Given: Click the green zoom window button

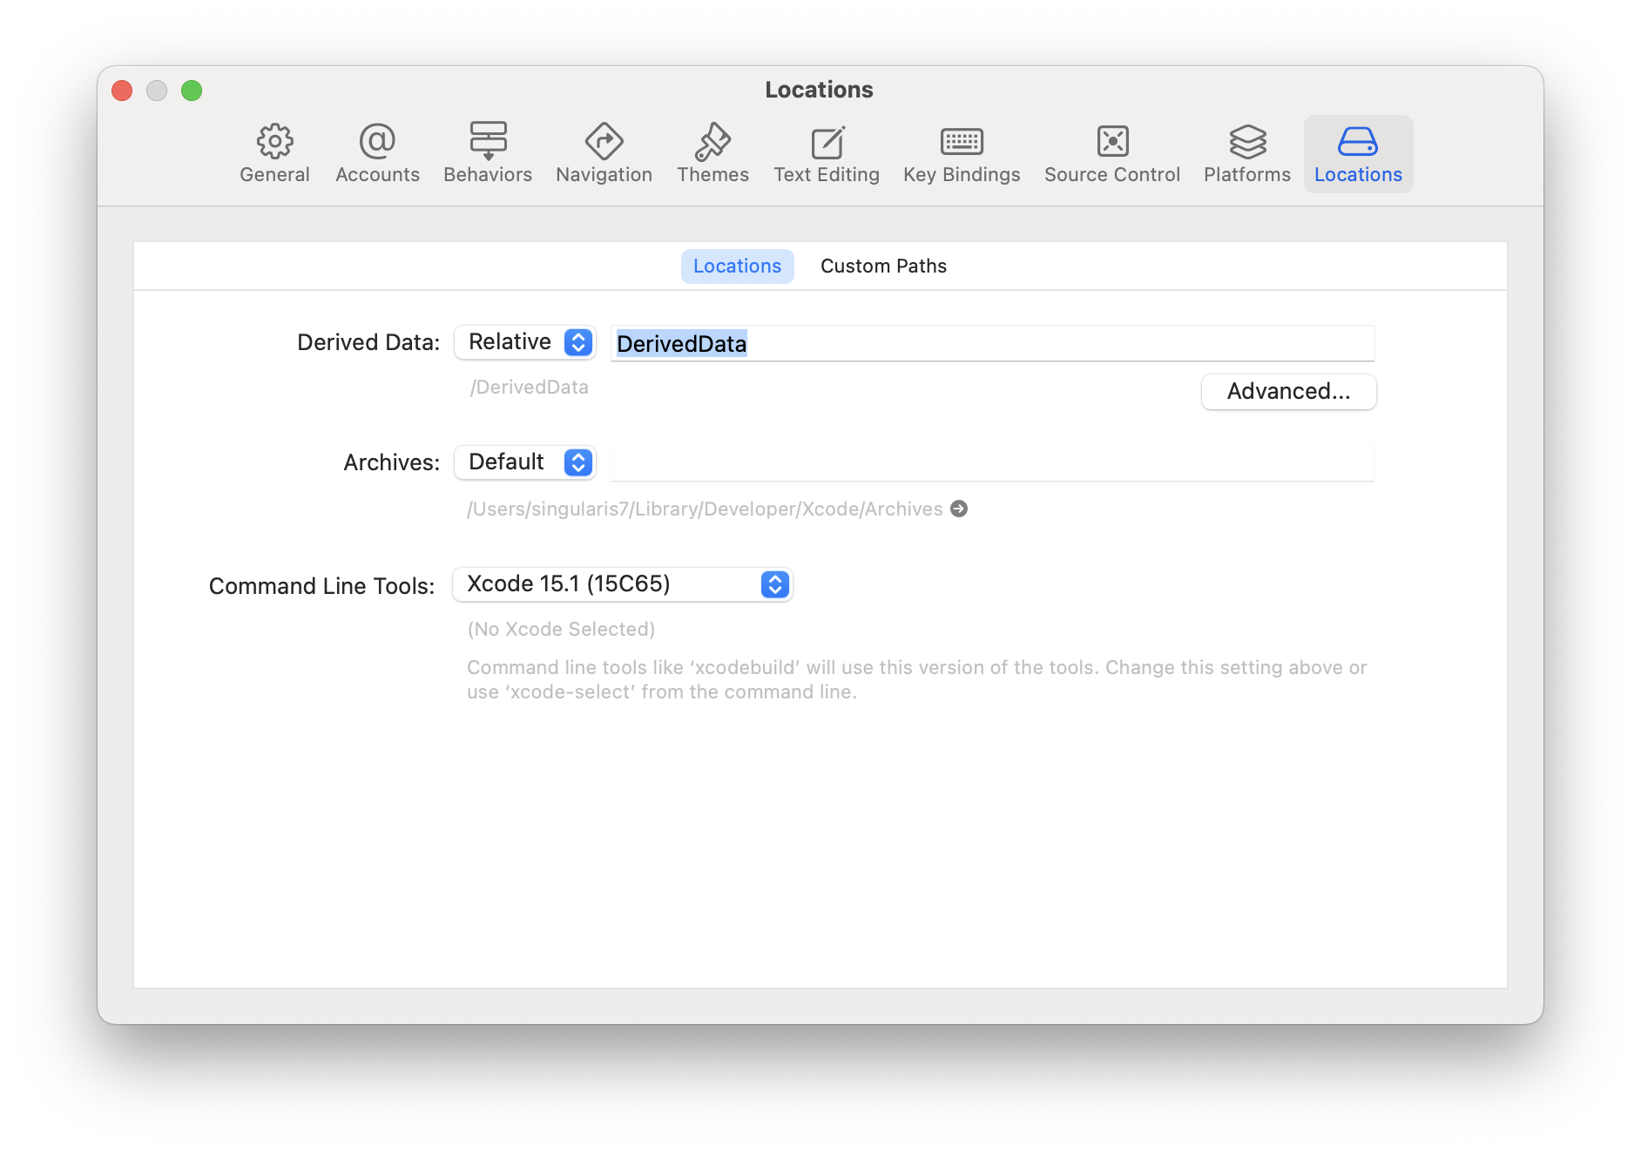Looking at the screenshot, I should coord(192,91).
